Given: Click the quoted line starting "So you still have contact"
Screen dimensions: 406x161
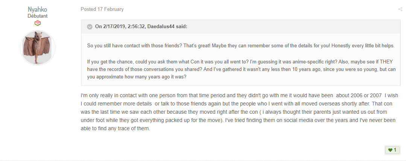Looking at the screenshot, I should coord(241,46).
